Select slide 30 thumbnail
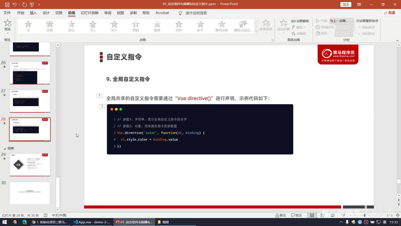Screen dimensions: 401x226 click(x=30, y=193)
